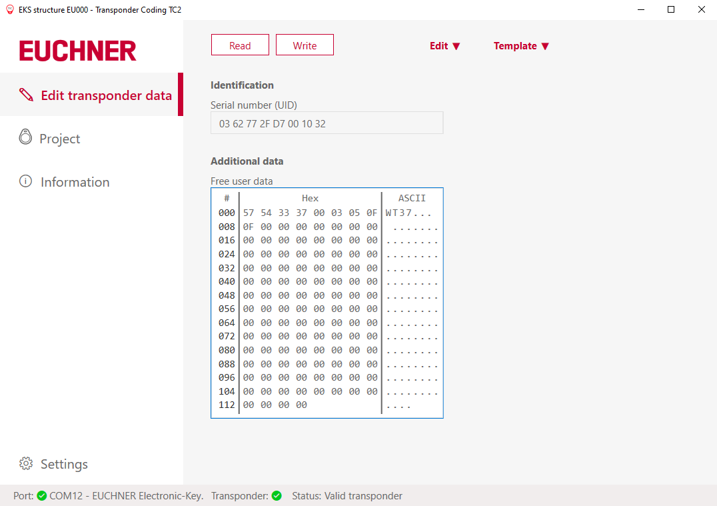Click the info circle icon beside Information
The width and height of the screenshot is (717, 506).
[x=25, y=181]
